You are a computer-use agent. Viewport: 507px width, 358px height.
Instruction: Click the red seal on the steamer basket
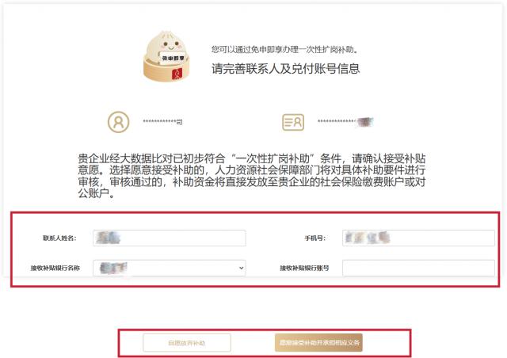tap(177, 74)
